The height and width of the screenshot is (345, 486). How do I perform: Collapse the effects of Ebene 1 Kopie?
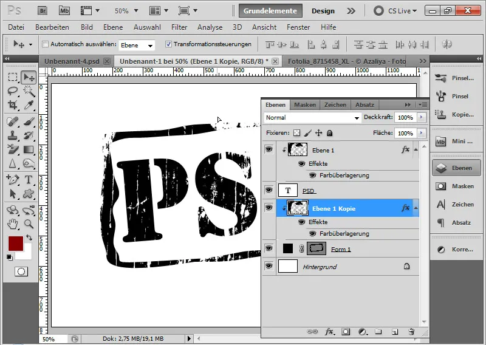point(416,208)
